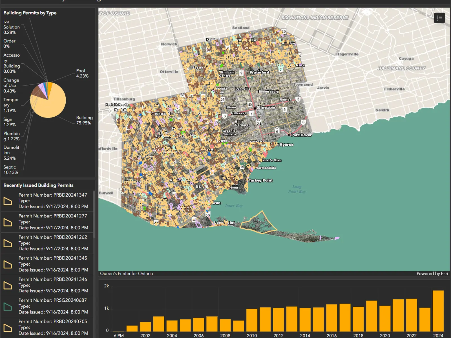Viewport: 451px width, 338px height.
Task: Click the Simcoe town label on map
Action: pos(266,108)
